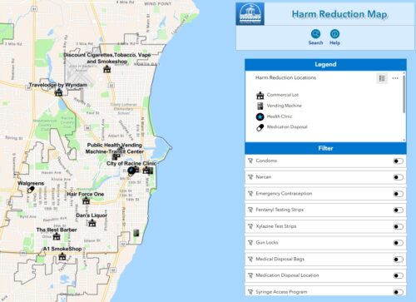The image size is (416, 302).
Task: Click the Harm Reduction Map title
Action: [x=339, y=14]
